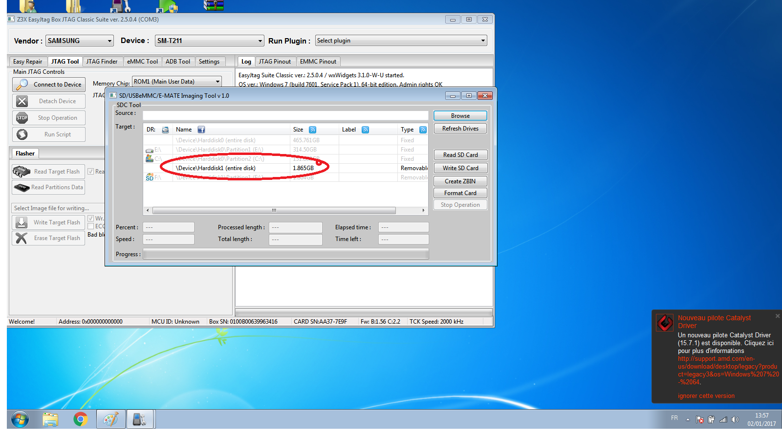The image size is (782, 440).
Task: Click the Read Partitions Data button
Action: click(x=48, y=187)
